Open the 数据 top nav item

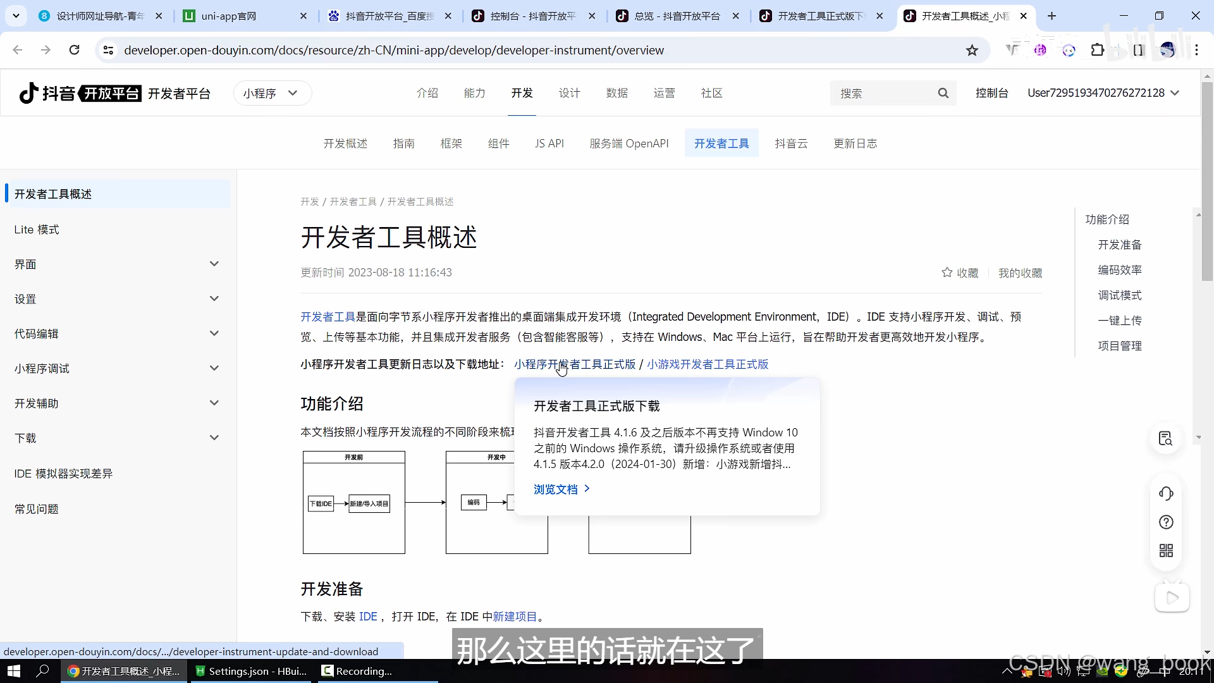(616, 93)
